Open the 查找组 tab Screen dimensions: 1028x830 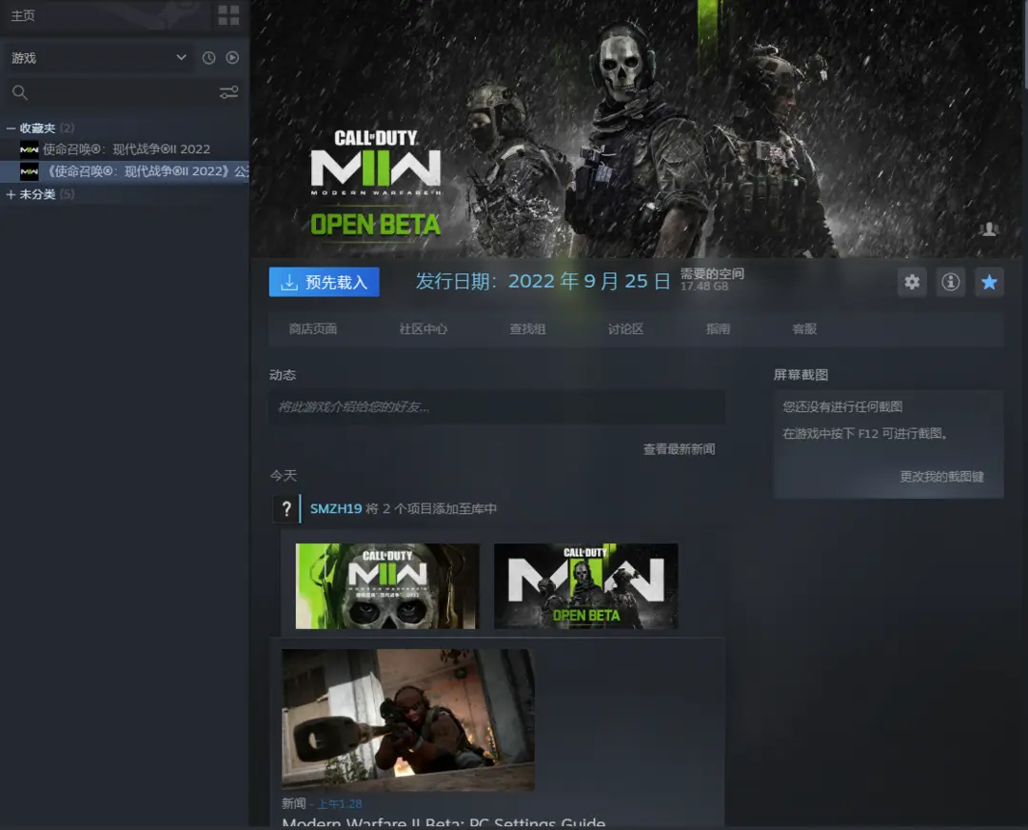tap(527, 328)
